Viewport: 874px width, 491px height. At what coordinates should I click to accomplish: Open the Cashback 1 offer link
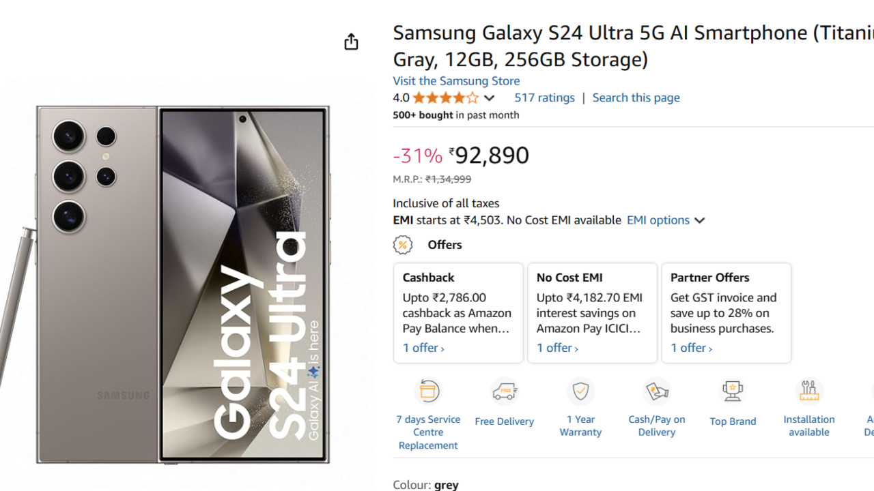[x=423, y=348]
